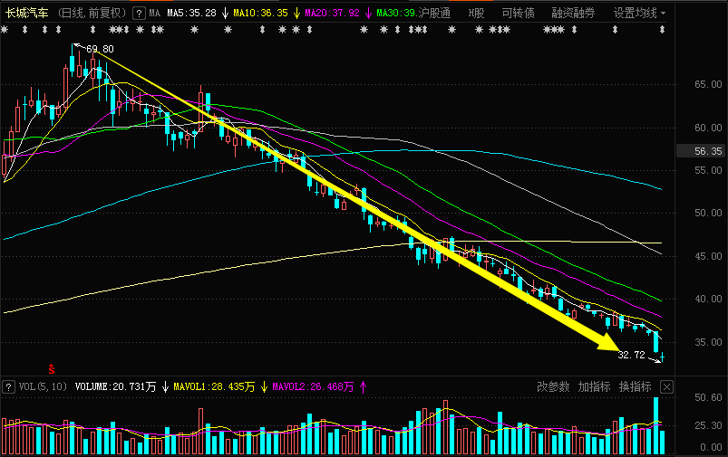Screen dimensions: 728x457
Task: Click the magenta up arrow after MAVOL2
Action: pyautogui.click(x=364, y=387)
